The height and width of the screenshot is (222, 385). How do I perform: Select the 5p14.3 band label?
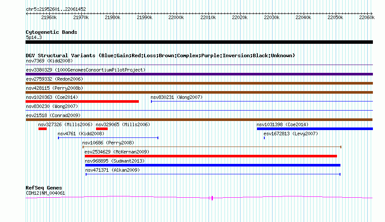click(x=34, y=37)
